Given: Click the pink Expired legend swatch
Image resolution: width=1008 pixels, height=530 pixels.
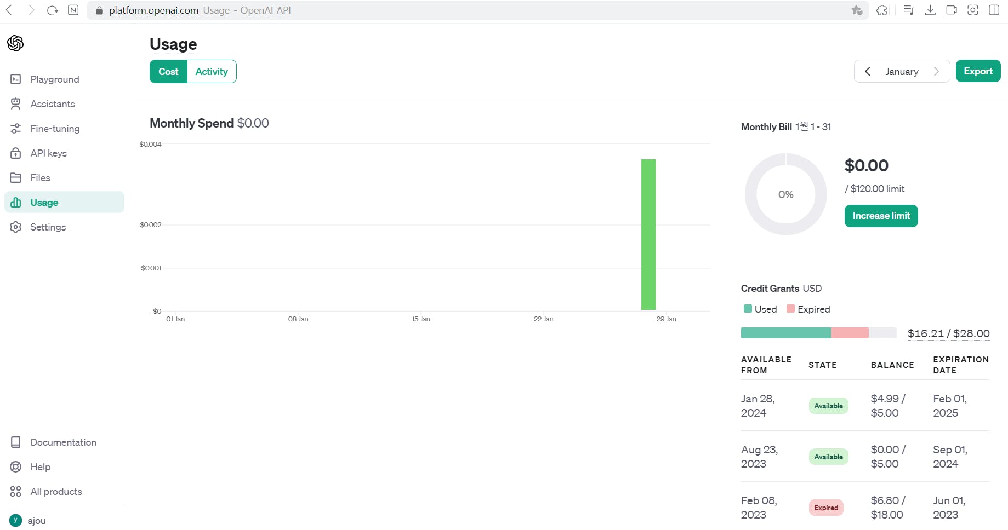Looking at the screenshot, I should [x=790, y=309].
